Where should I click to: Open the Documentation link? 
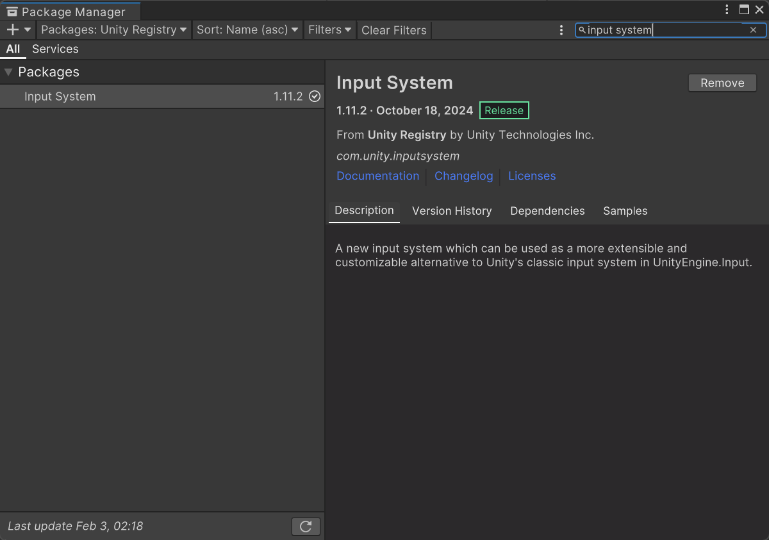(377, 176)
